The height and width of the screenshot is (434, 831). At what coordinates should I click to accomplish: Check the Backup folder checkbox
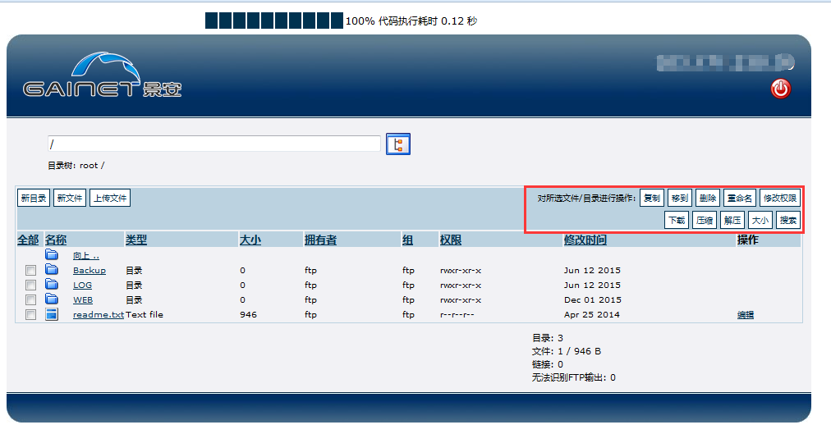point(30,271)
